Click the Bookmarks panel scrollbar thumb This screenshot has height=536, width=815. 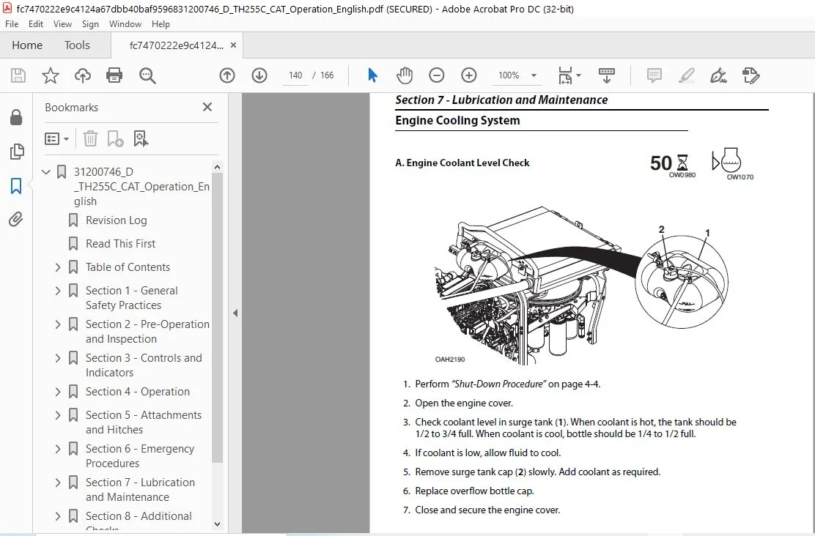[217, 317]
